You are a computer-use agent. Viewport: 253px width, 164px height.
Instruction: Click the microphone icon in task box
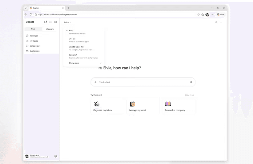tap(191, 82)
